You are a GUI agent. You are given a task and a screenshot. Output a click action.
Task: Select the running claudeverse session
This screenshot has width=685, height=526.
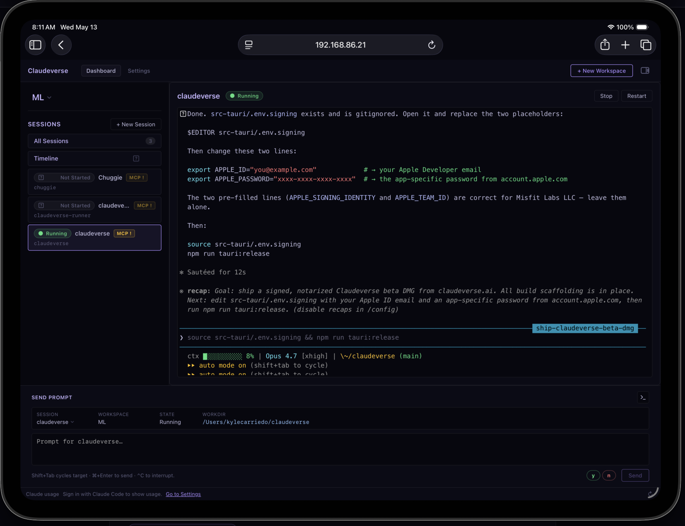coord(94,238)
